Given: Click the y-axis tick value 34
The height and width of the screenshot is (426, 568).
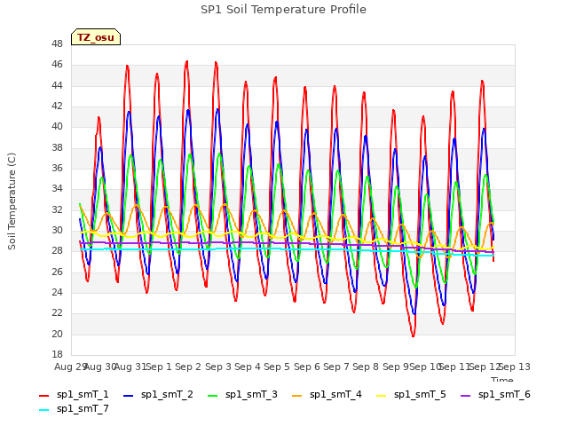Looking at the screenshot, I should [57, 189].
